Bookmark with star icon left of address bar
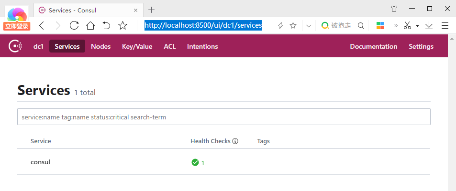Viewport: 456px width, 191px height. tap(122, 25)
